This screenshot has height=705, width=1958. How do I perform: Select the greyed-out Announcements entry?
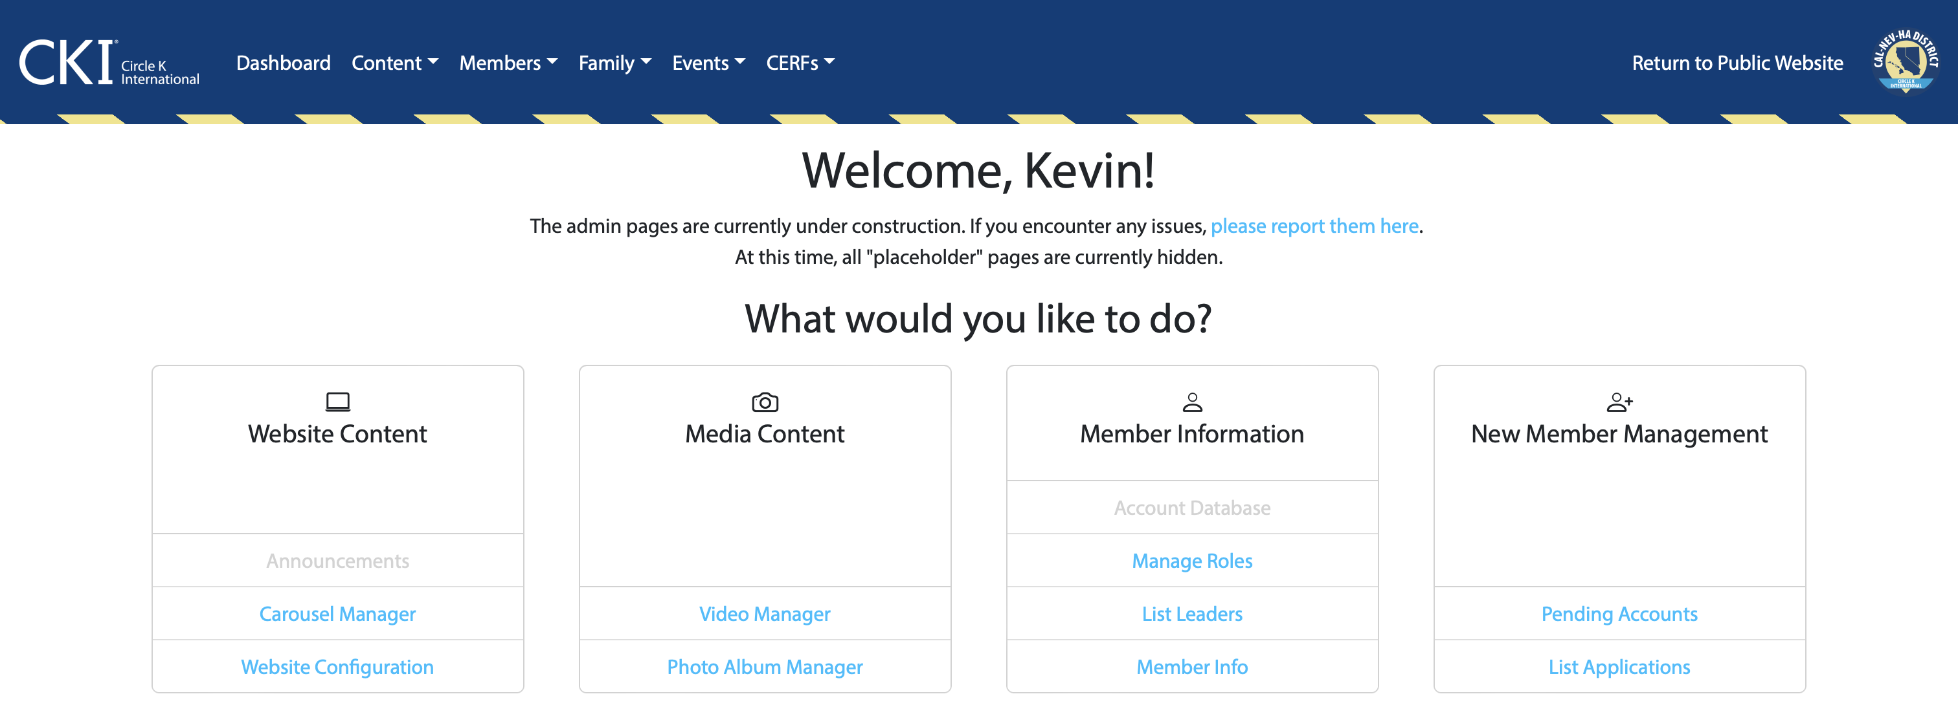click(337, 561)
